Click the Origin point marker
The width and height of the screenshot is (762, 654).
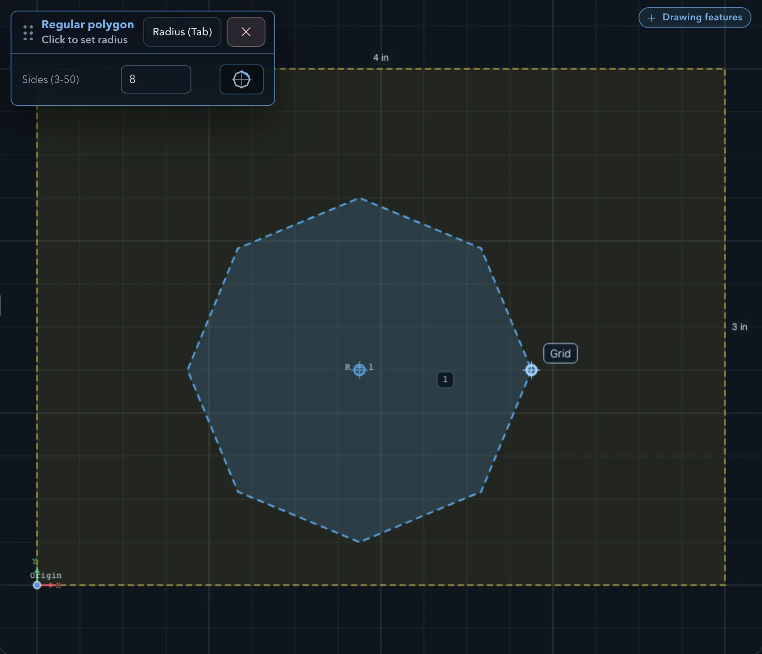pos(37,585)
